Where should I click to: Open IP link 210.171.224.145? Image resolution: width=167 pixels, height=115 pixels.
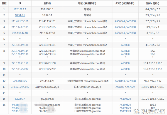tap(20, 87)
